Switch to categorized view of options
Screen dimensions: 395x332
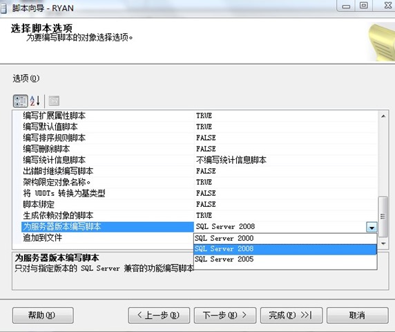point(20,101)
